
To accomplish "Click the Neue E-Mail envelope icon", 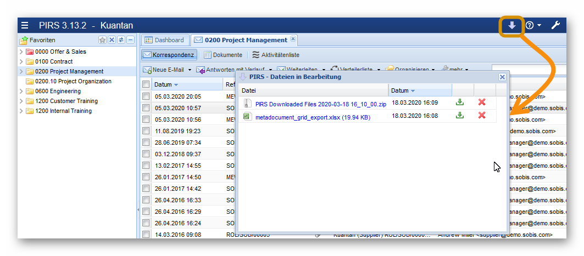I will pyautogui.click(x=147, y=70).
